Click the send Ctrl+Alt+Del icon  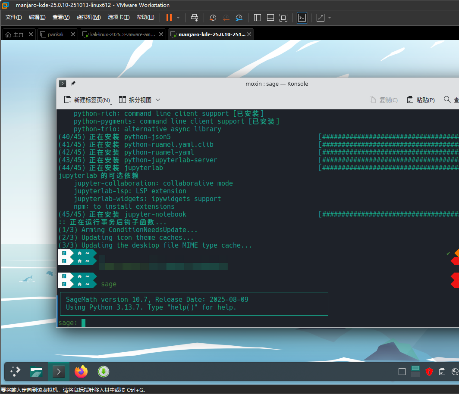tap(195, 18)
